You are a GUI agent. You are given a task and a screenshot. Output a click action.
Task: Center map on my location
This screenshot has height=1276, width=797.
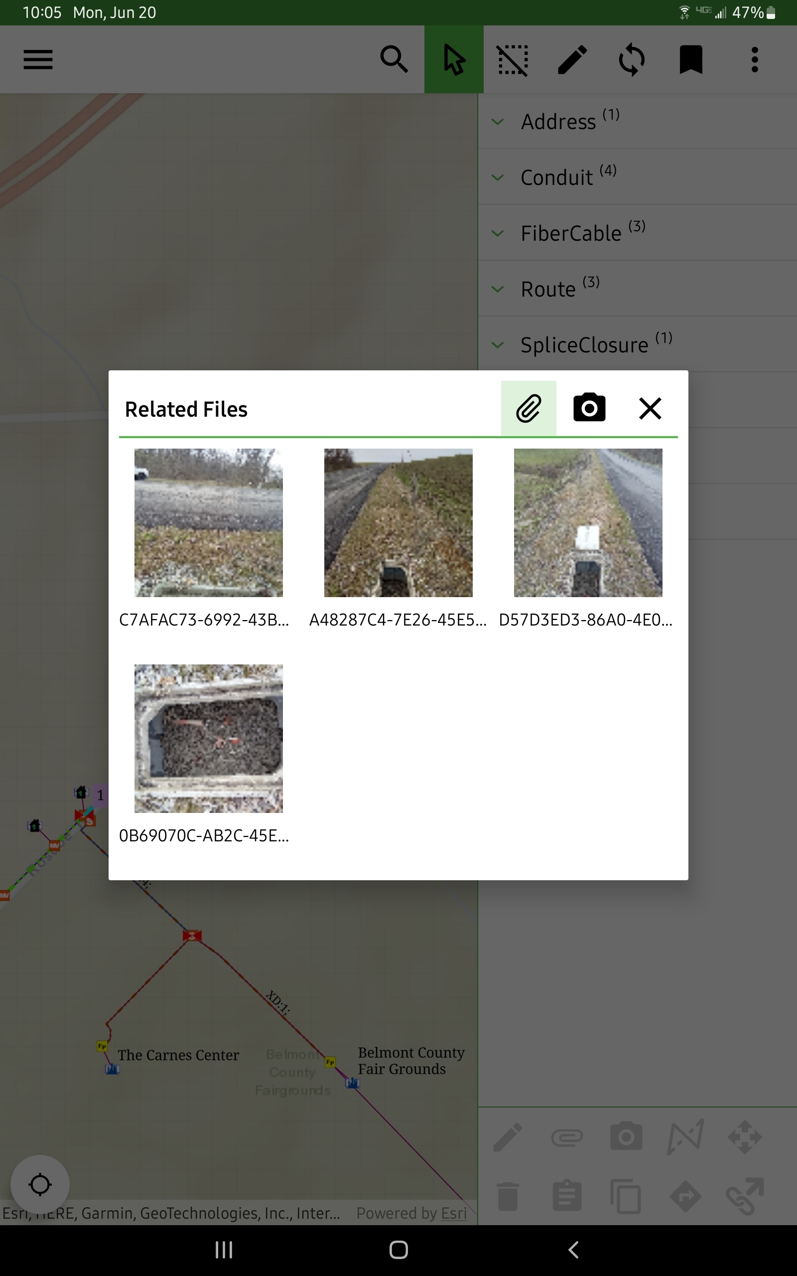(x=40, y=1184)
